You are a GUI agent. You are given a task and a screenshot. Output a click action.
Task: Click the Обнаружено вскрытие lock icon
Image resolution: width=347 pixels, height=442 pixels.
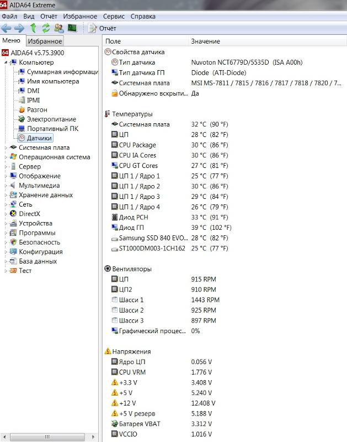tap(115, 93)
